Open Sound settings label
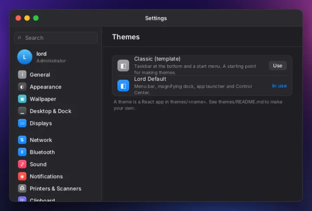Viewport: 312px width, 211px height. 38,164
